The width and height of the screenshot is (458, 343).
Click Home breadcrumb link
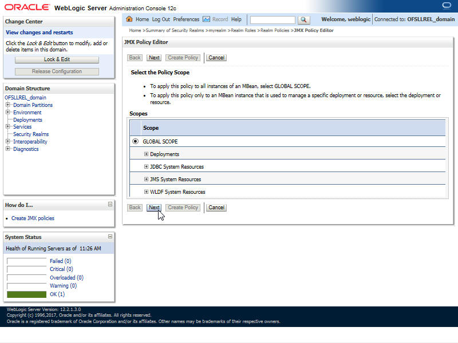tap(135, 30)
